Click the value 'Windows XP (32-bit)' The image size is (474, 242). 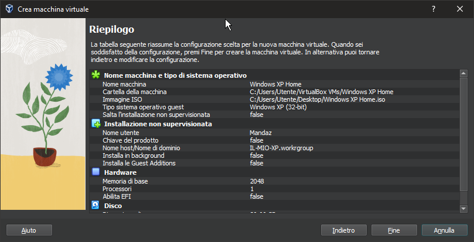click(x=278, y=107)
